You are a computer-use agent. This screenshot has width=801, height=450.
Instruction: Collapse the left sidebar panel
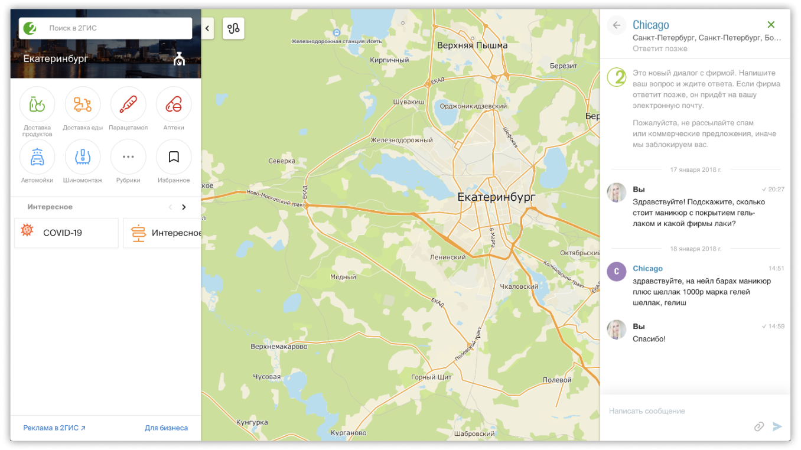coord(207,28)
